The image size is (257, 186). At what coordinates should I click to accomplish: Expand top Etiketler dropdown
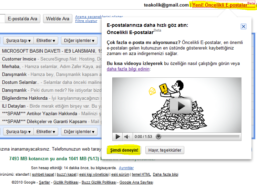pos(46,41)
